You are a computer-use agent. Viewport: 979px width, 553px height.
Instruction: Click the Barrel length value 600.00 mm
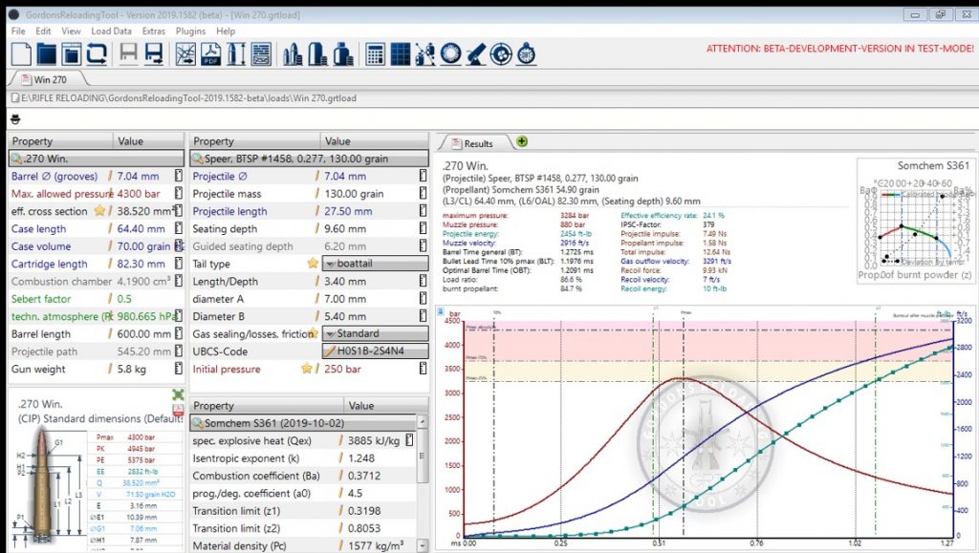click(x=144, y=334)
